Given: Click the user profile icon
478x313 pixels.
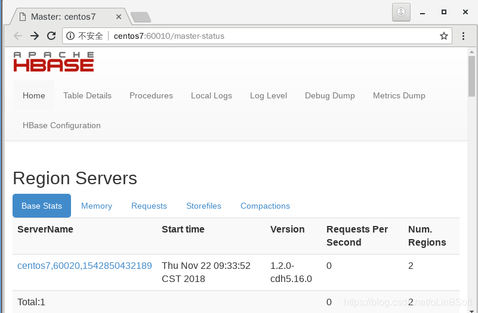Looking at the screenshot, I should [x=401, y=12].
